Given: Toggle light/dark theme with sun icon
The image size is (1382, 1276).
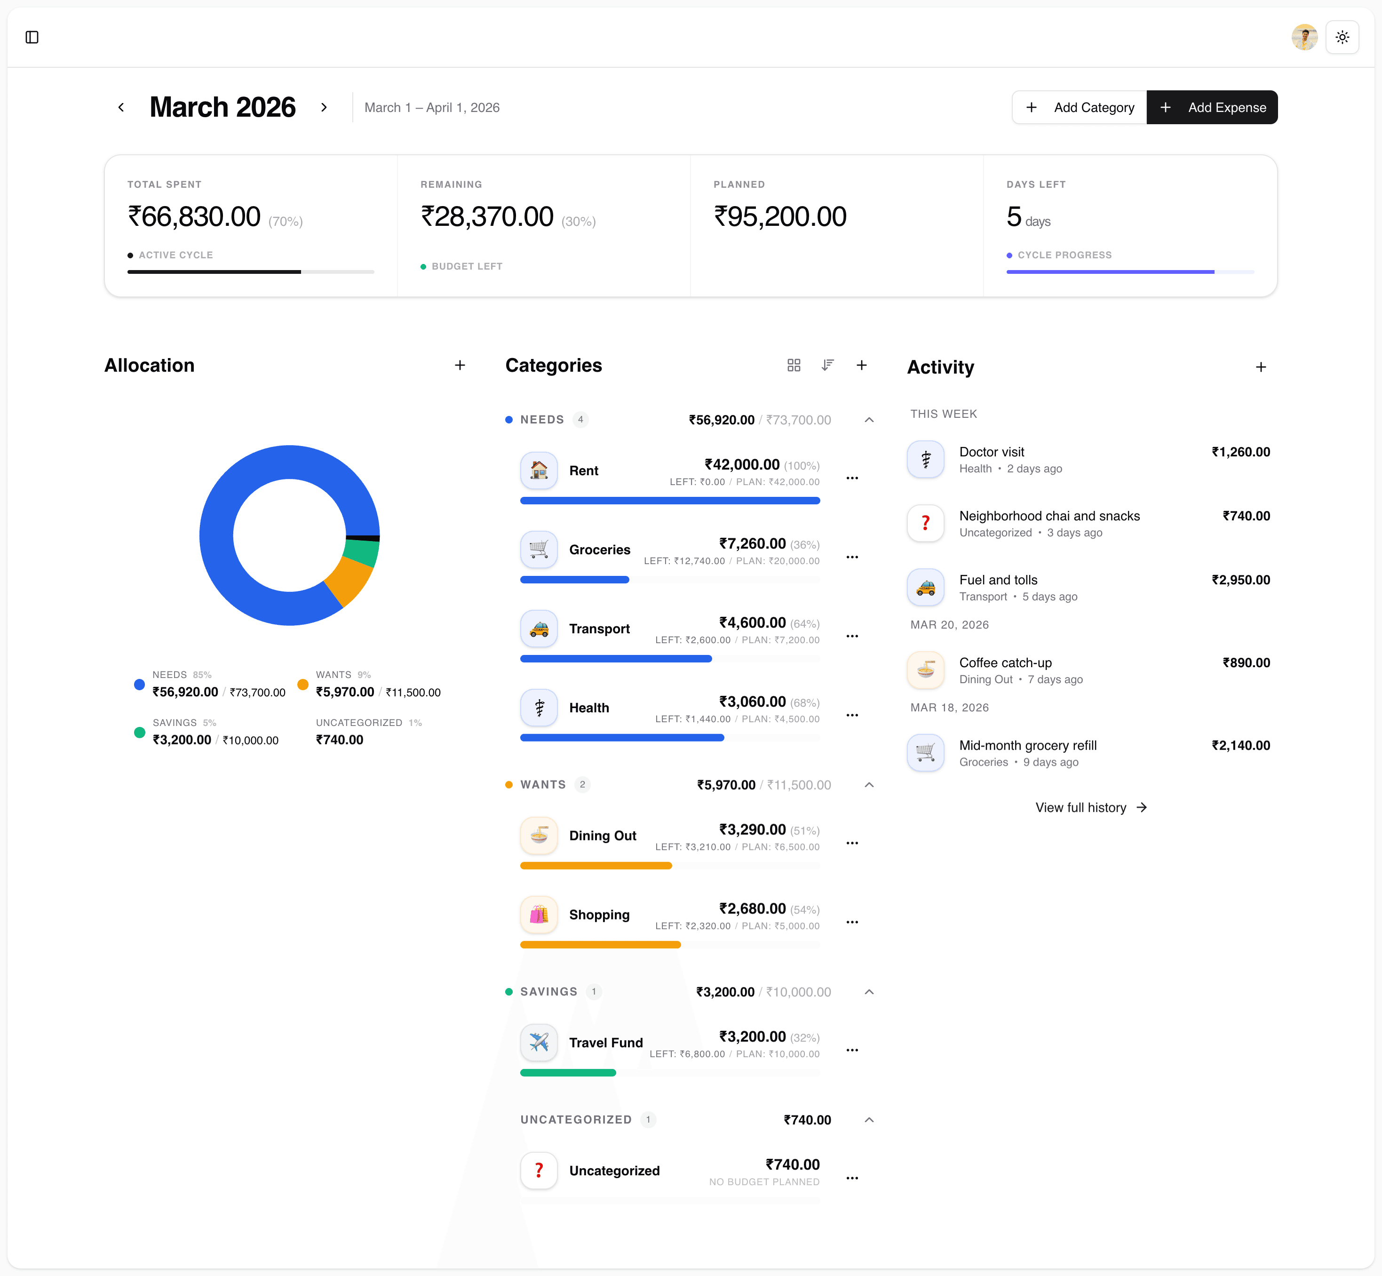Looking at the screenshot, I should tap(1342, 37).
